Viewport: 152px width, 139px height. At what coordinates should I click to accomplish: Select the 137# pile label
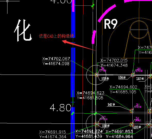coord(137,127)
